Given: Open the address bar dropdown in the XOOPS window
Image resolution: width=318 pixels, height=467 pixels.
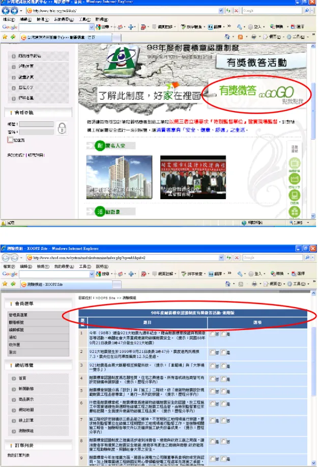Looking at the screenshot, I should click(221, 258).
